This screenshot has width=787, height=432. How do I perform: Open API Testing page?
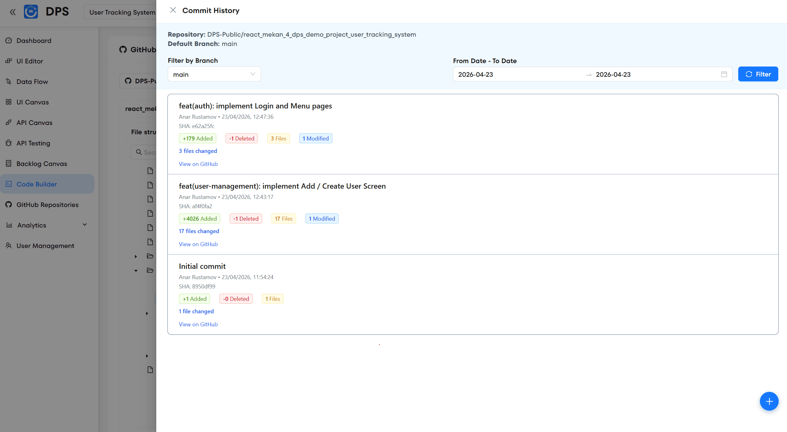point(47,143)
